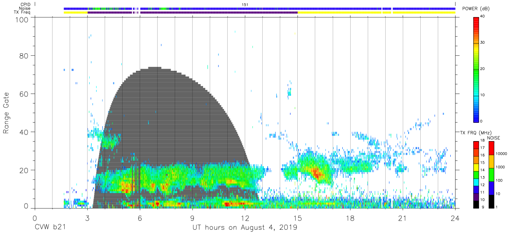512x236 pixels.
Task: Click the 80 tick on range gate axis
Action: (x=25, y=55)
